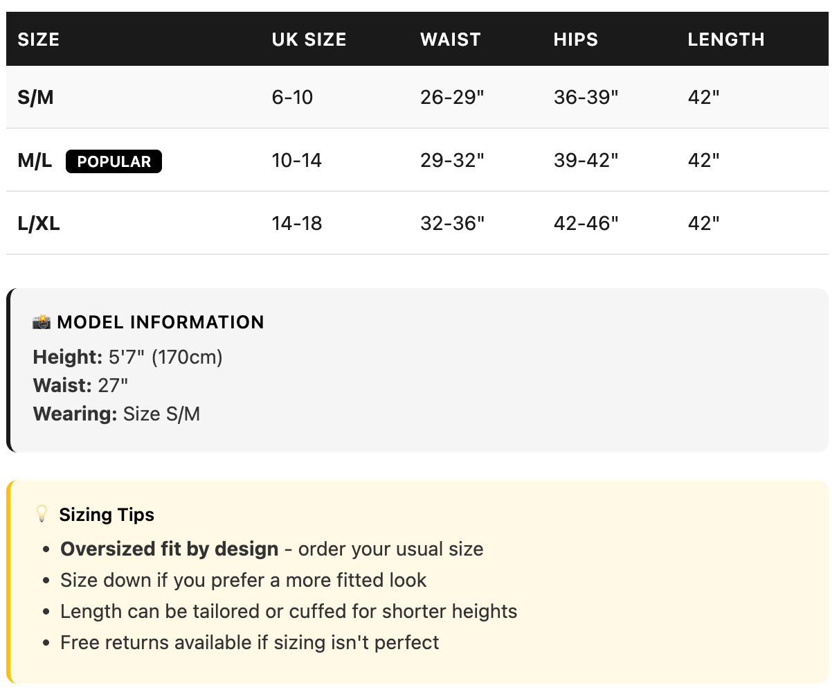Click the Sizing Tips heading
This screenshot has height=690, width=839.
[107, 515]
